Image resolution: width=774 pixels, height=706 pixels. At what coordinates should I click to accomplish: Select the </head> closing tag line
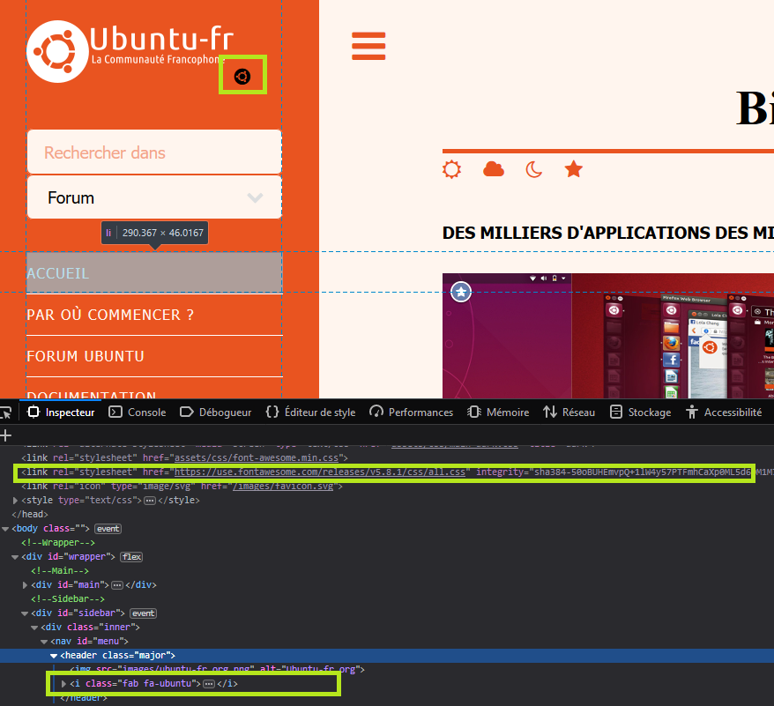(30, 515)
